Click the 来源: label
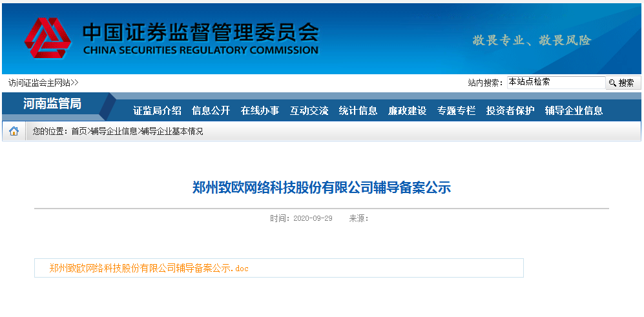 coord(358,218)
